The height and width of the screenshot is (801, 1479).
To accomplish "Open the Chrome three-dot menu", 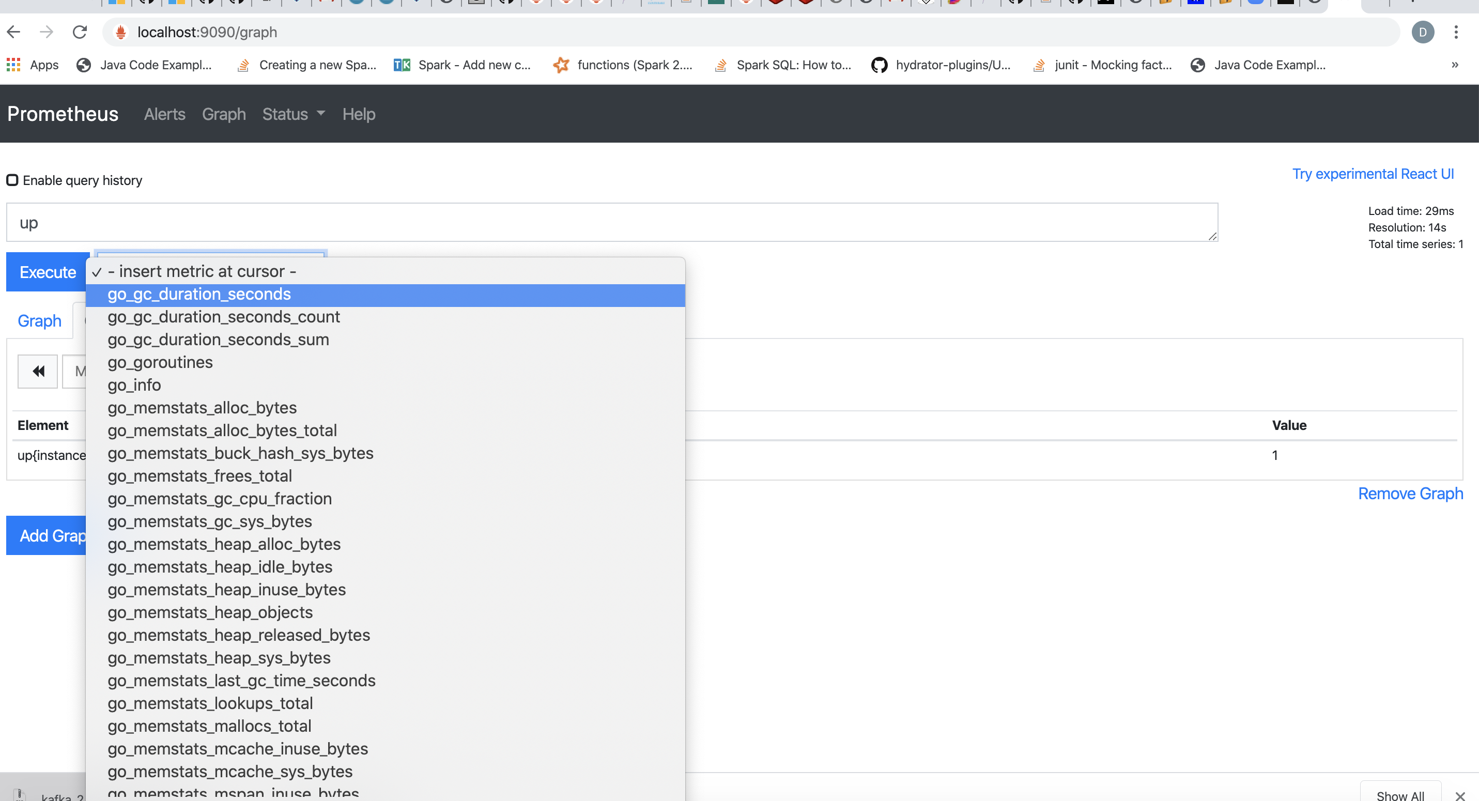I will tap(1457, 32).
